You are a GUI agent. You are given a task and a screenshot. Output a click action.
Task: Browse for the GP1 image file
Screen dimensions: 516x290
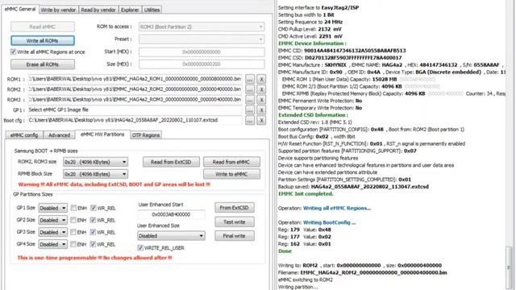250,110
